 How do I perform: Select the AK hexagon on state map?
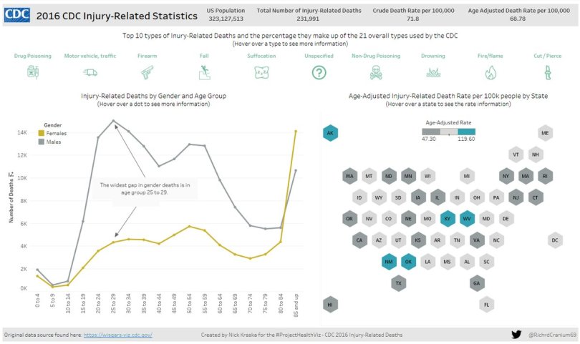tap(330, 133)
